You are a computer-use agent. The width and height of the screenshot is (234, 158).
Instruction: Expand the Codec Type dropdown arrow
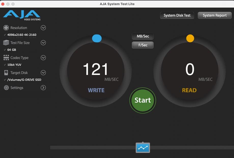43,58
